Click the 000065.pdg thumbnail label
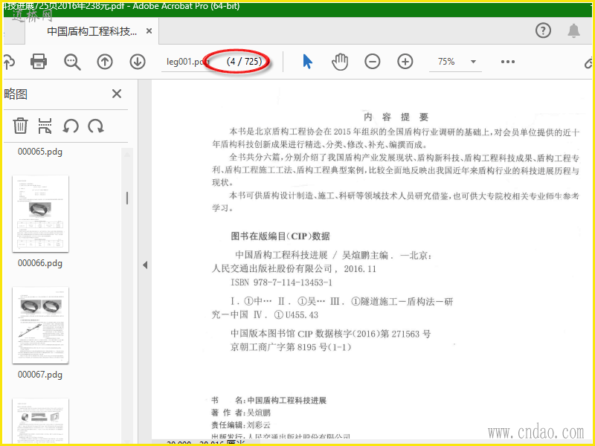The width and height of the screenshot is (595, 446). click(40, 152)
